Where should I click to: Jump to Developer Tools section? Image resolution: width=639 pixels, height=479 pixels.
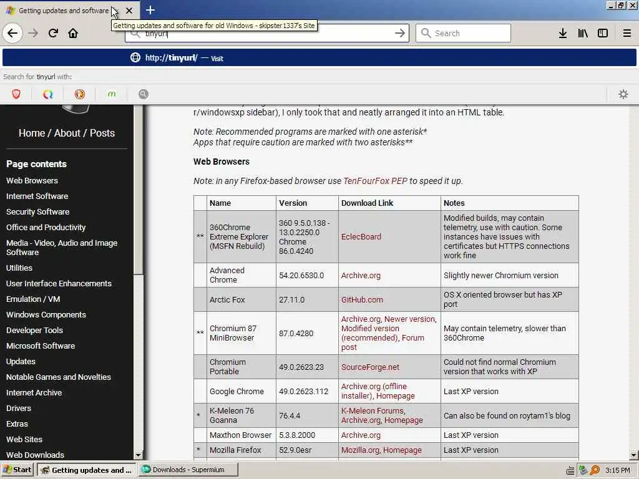35,331
